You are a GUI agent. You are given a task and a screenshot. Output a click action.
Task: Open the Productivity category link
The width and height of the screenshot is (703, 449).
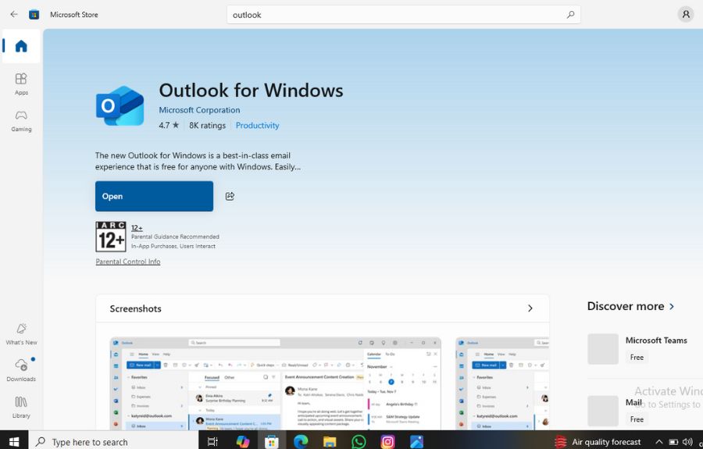click(x=257, y=126)
